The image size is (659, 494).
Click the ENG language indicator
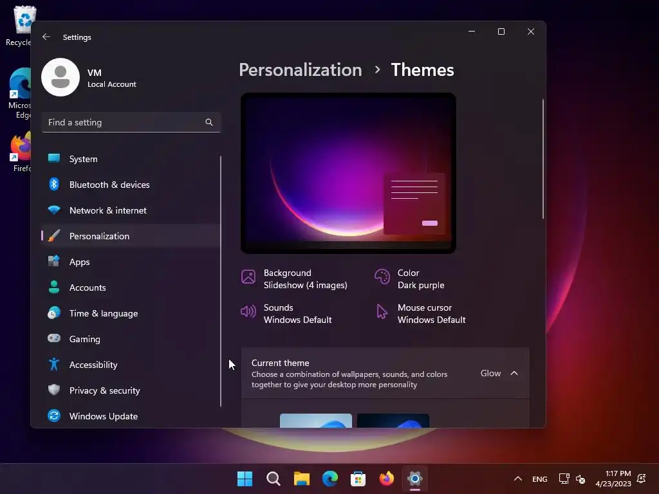click(540, 479)
